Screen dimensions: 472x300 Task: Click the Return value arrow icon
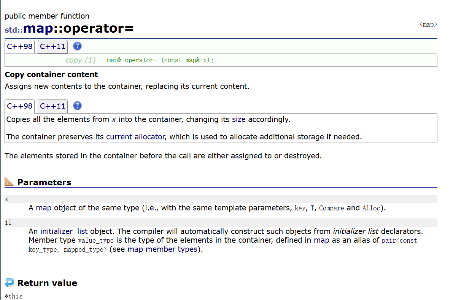tap(9, 283)
